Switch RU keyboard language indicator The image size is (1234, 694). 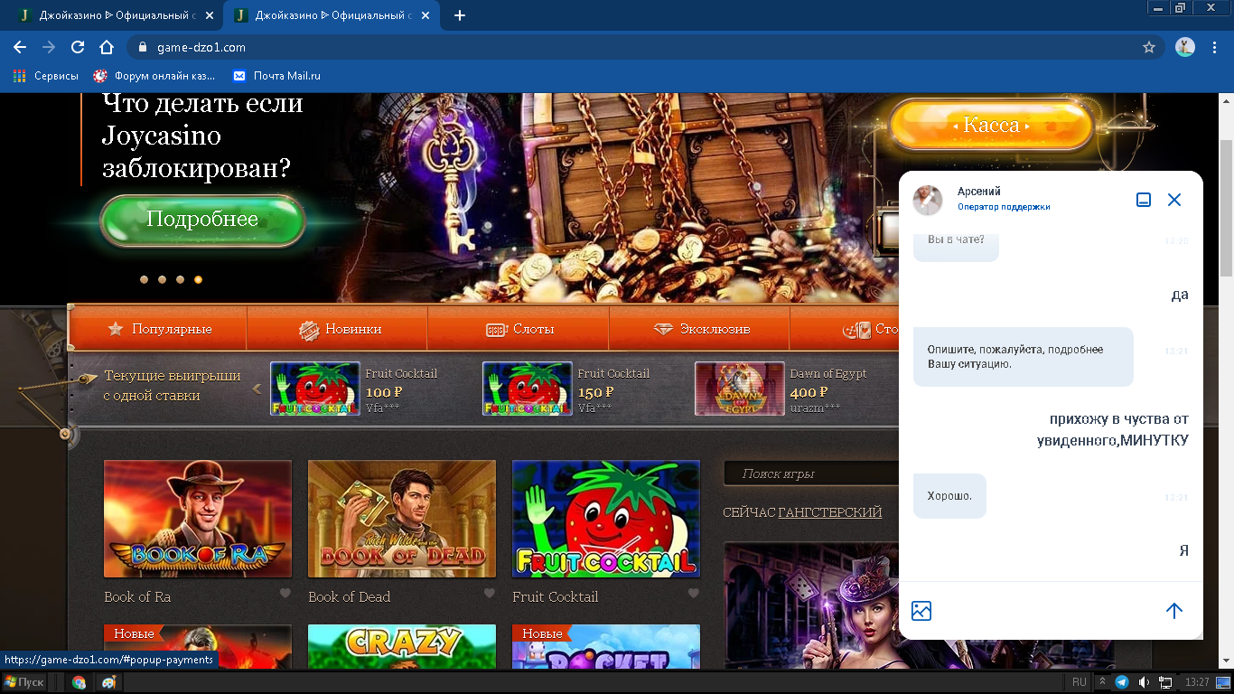(x=1080, y=682)
